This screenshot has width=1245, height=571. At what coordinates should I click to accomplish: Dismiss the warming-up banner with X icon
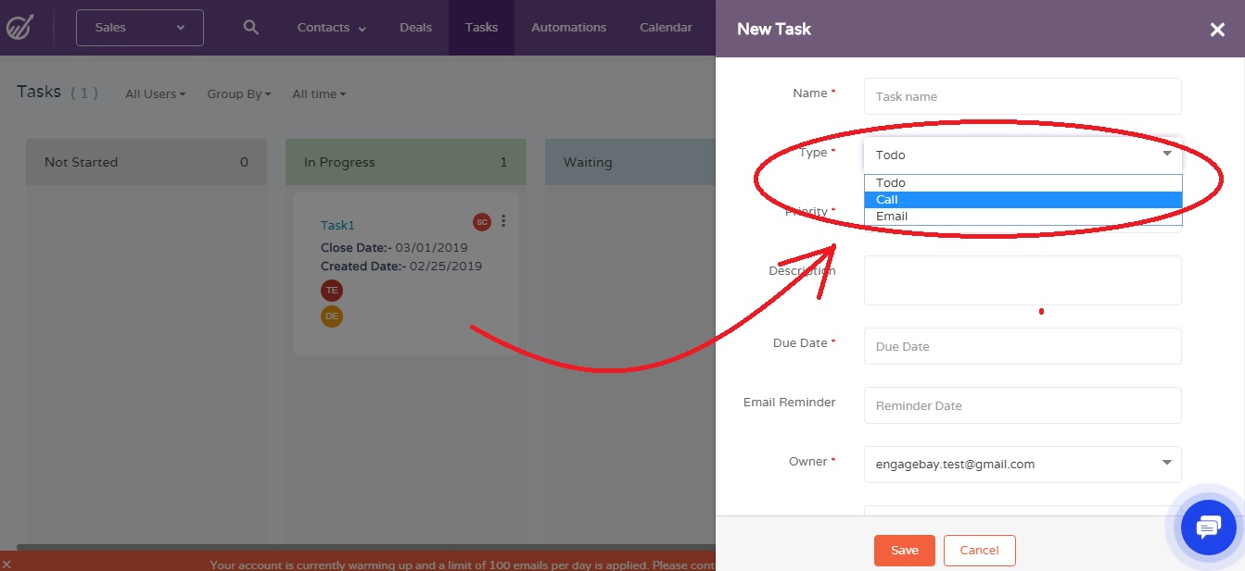[x=7, y=565]
